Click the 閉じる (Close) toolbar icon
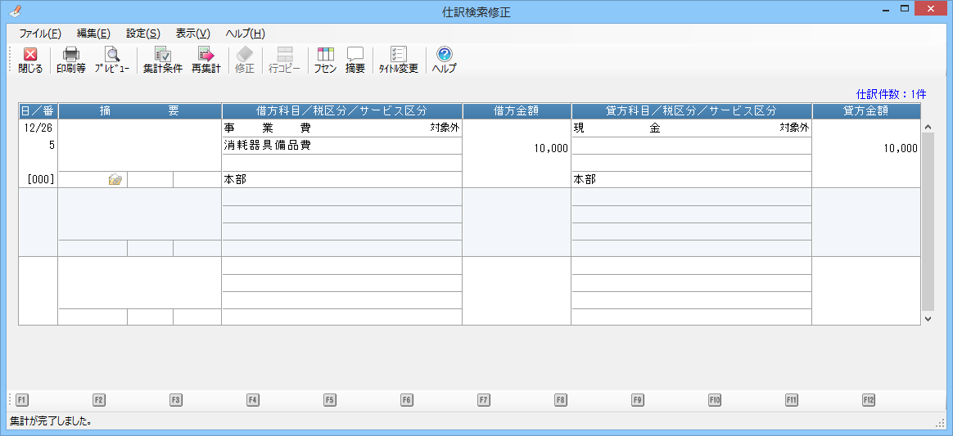Image resolution: width=953 pixels, height=436 pixels. (30, 60)
